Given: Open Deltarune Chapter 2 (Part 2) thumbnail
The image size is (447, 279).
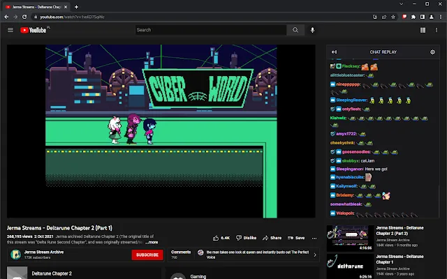Looking at the screenshot, I should (x=350, y=238).
